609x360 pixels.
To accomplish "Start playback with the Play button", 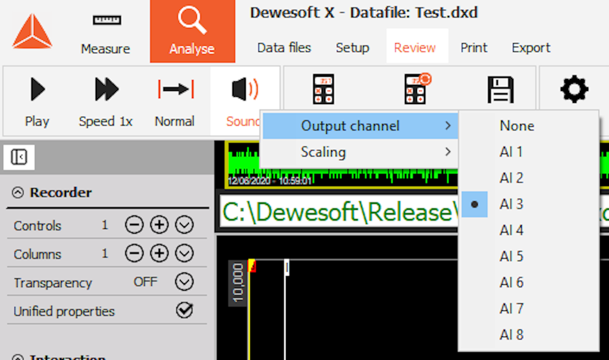I will [x=37, y=102].
